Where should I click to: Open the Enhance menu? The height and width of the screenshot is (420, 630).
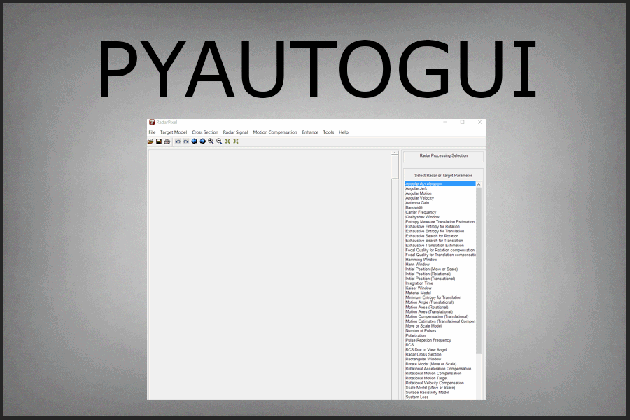pyautogui.click(x=309, y=132)
